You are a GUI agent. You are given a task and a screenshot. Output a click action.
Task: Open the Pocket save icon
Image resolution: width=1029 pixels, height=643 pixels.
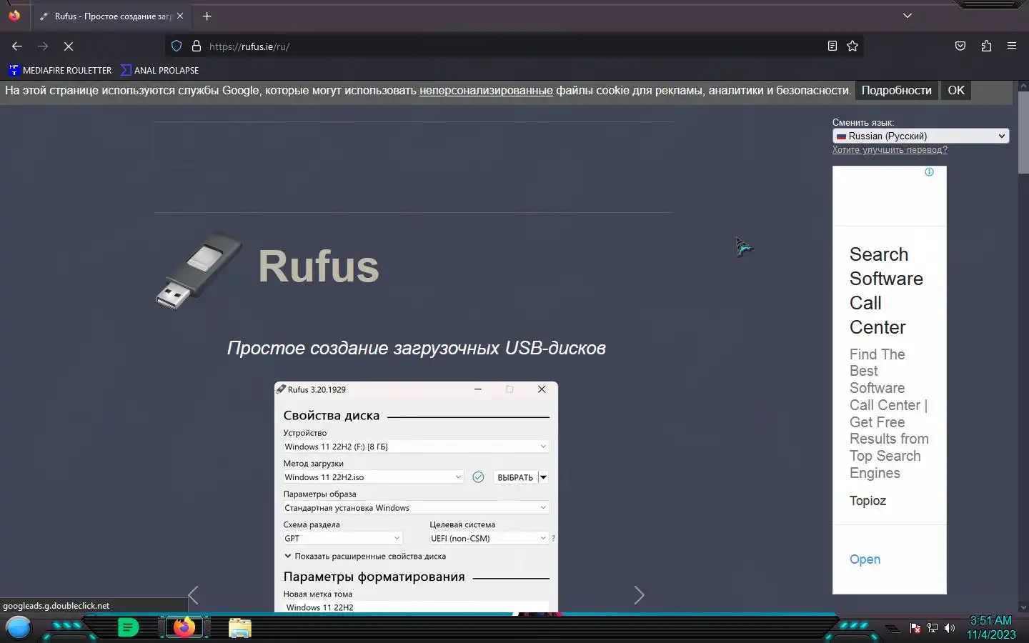point(960,46)
